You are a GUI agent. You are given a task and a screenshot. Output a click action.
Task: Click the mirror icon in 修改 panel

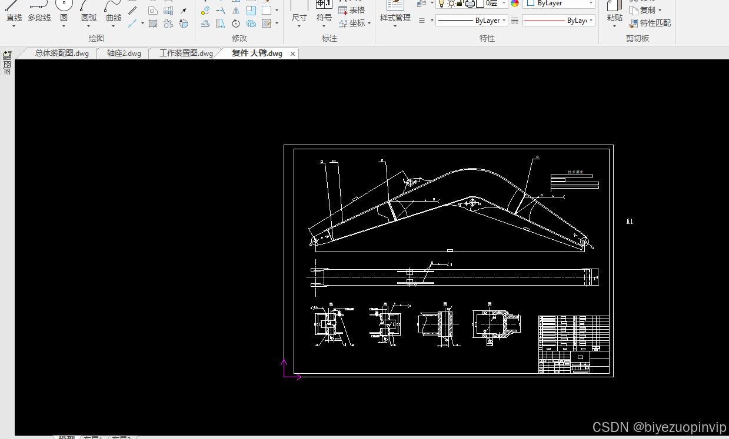(x=236, y=11)
